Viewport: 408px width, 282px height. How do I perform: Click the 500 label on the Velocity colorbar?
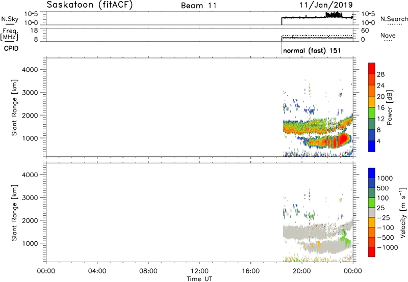384,188
